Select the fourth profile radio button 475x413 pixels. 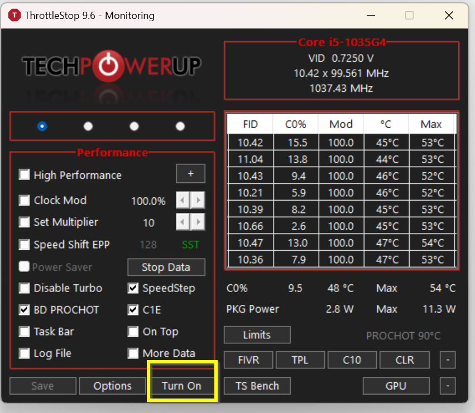coord(180,126)
